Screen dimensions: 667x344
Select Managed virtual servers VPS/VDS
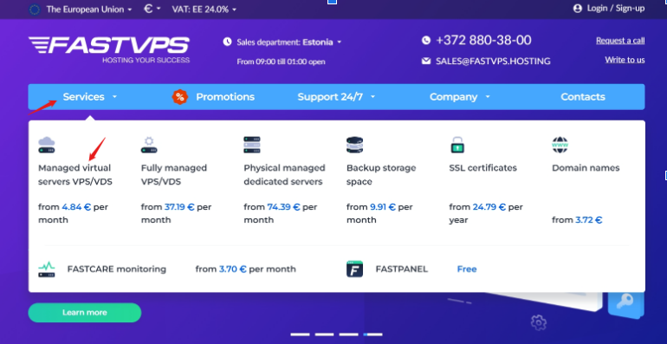point(75,174)
